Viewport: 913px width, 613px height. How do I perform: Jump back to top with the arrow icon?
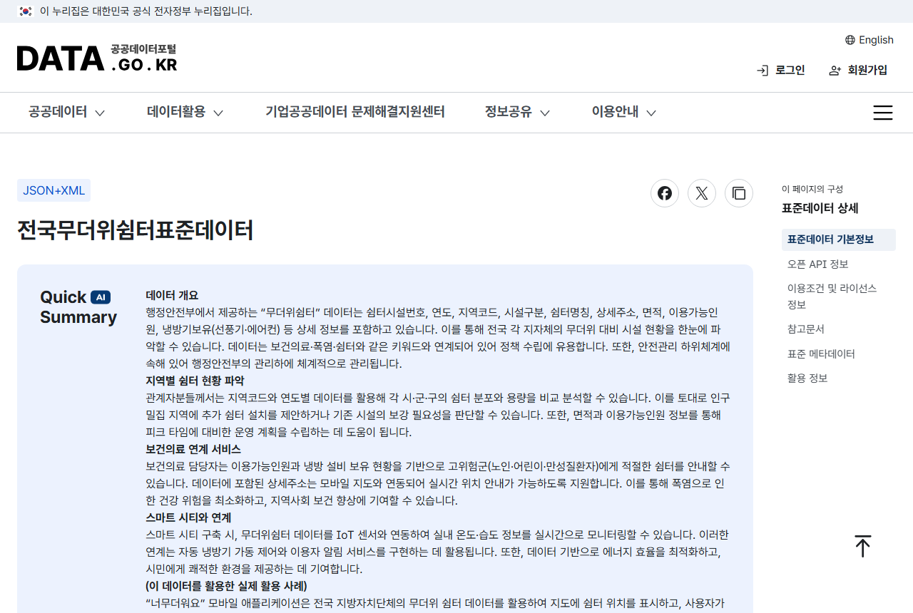coord(863,546)
